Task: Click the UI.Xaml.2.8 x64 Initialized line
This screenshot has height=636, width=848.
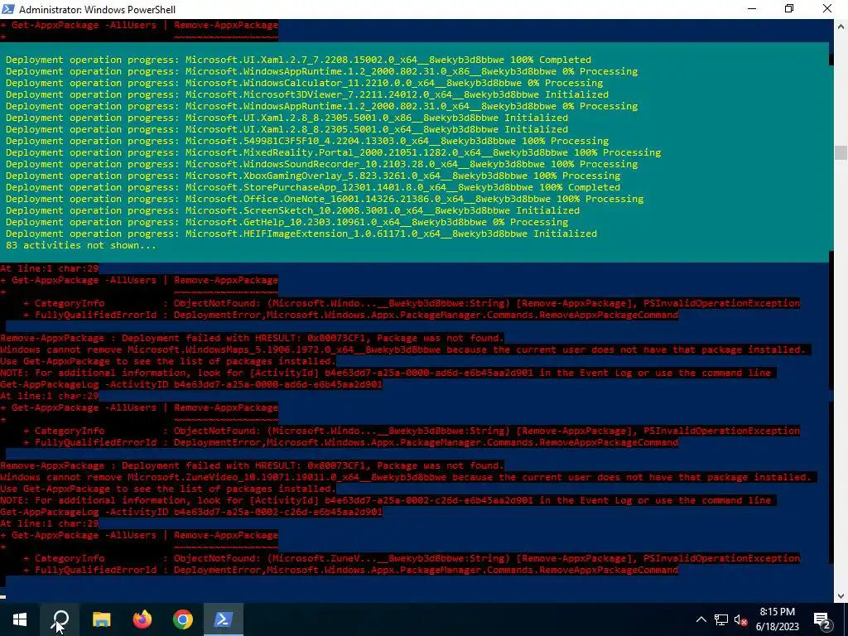Action: point(287,129)
